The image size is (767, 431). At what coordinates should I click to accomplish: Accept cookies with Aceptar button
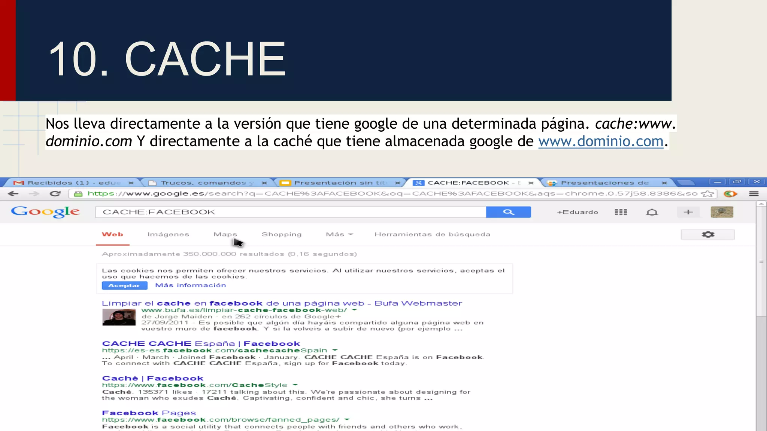click(124, 285)
